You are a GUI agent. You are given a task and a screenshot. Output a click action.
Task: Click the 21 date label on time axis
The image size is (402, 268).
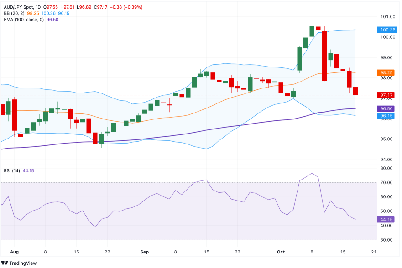click(x=373, y=252)
